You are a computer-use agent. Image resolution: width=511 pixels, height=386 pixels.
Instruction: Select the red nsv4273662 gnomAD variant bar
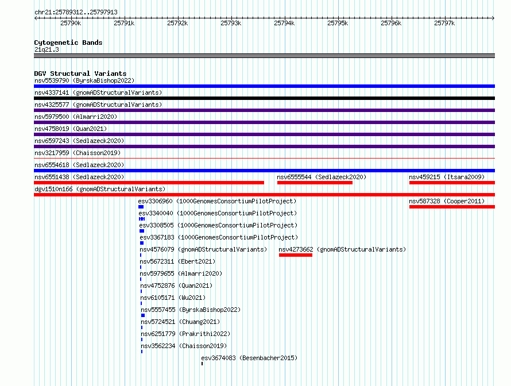click(x=296, y=255)
